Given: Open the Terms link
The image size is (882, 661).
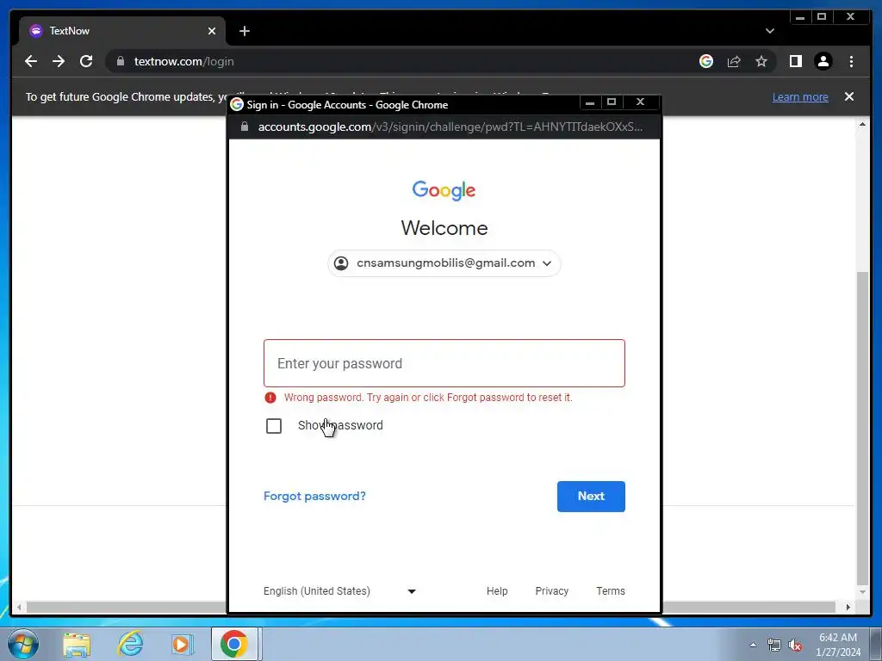Looking at the screenshot, I should 611,590.
